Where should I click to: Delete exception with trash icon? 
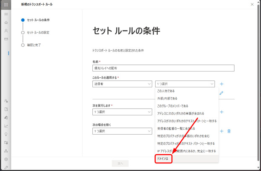click(x=229, y=131)
